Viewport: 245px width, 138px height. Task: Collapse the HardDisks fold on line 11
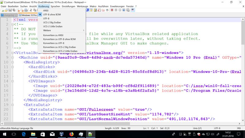pyautogui.click(x=12, y=67)
